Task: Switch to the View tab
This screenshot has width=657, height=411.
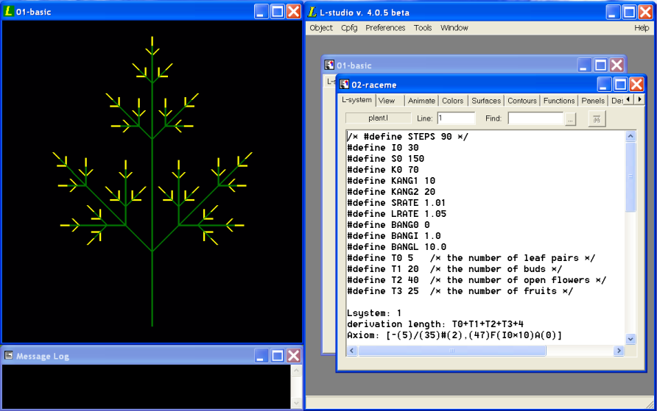Action: (x=387, y=101)
